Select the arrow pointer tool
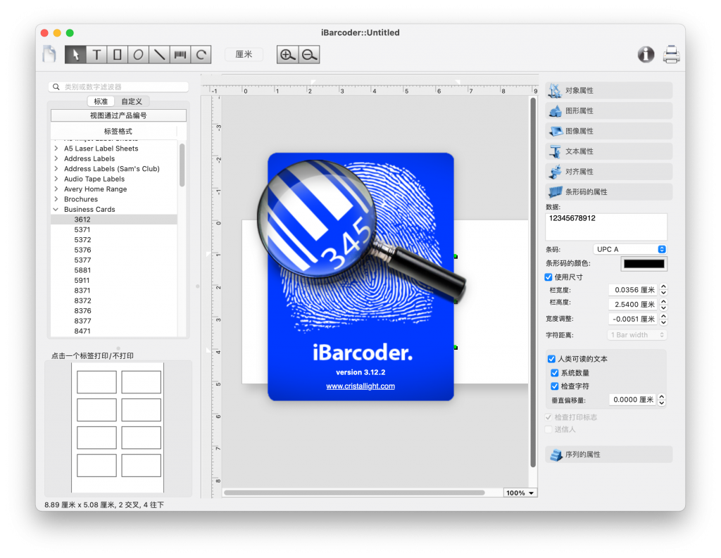The image size is (721, 558). click(x=75, y=55)
